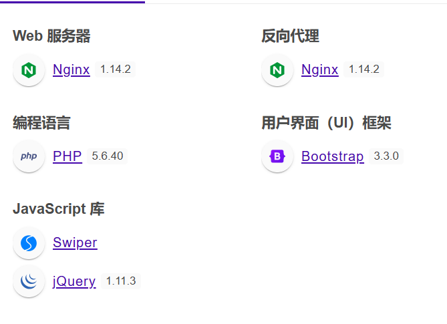Select Bootstrap version 3.3.0
The image size is (447, 324).
[386, 156]
